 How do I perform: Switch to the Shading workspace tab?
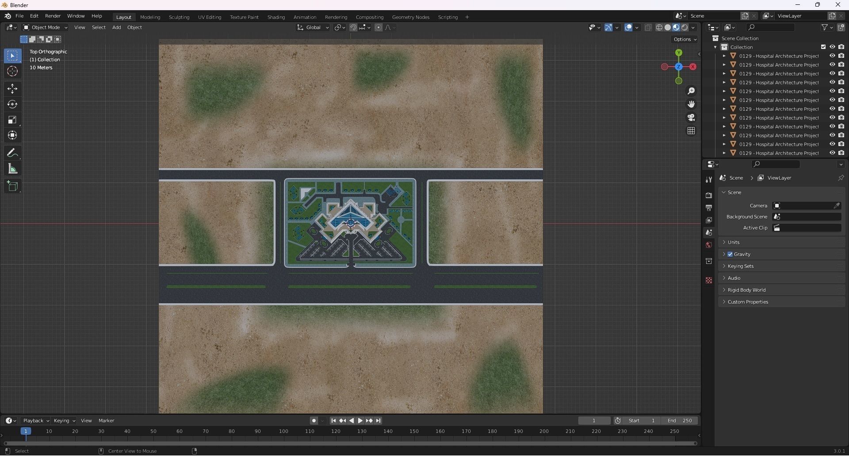click(x=276, y=17)
